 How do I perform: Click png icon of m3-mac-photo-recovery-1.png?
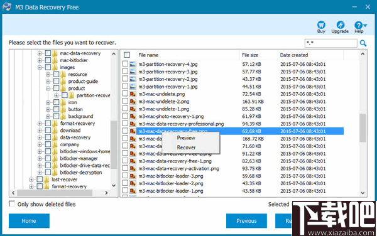(133, 116)
